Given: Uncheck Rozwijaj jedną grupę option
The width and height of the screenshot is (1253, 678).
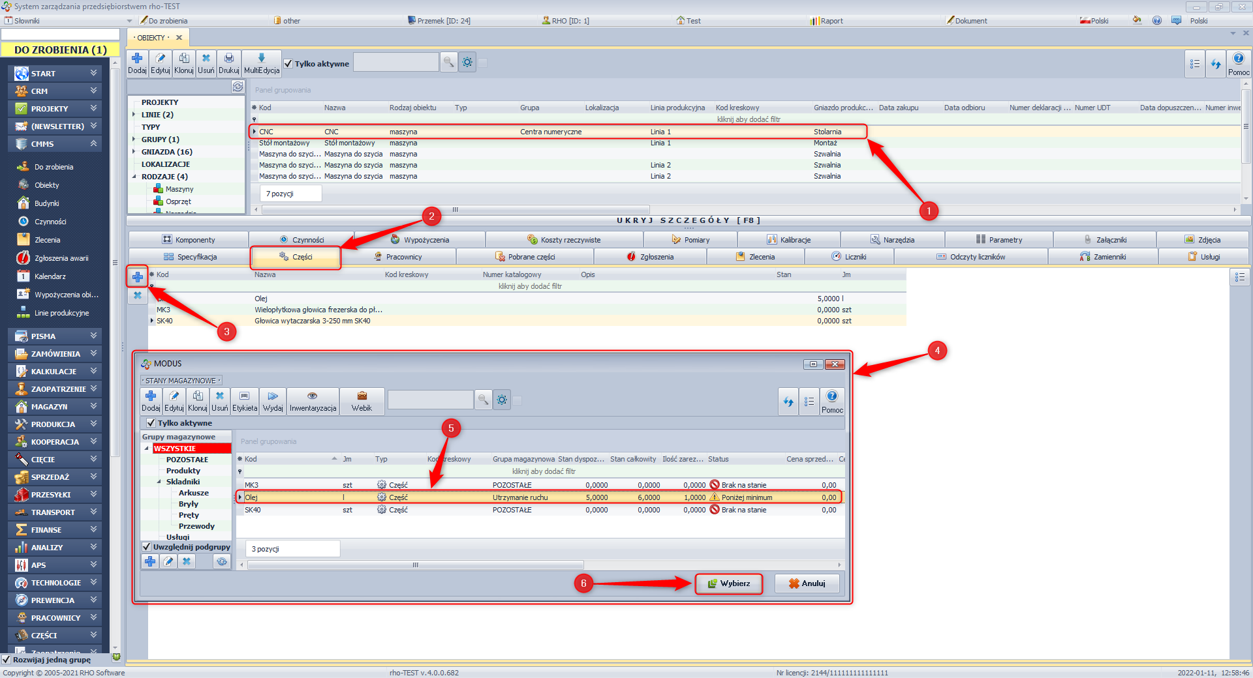Looking at the screenshot, I should (x=7, y=660).
